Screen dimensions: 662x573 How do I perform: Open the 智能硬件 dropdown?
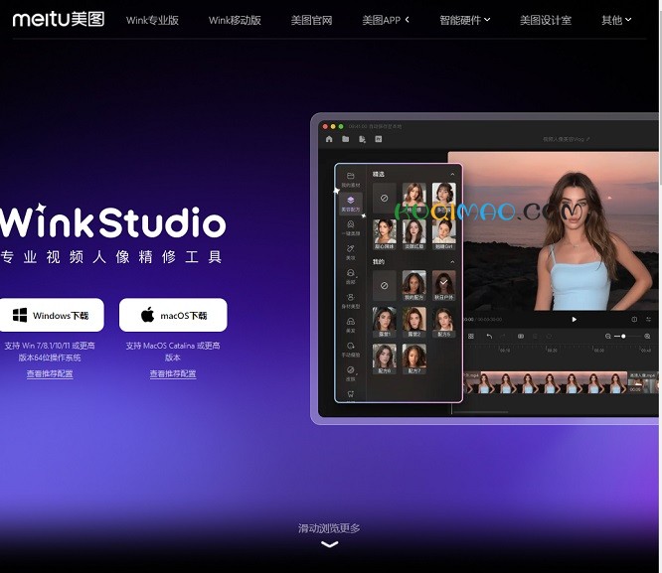465,20
